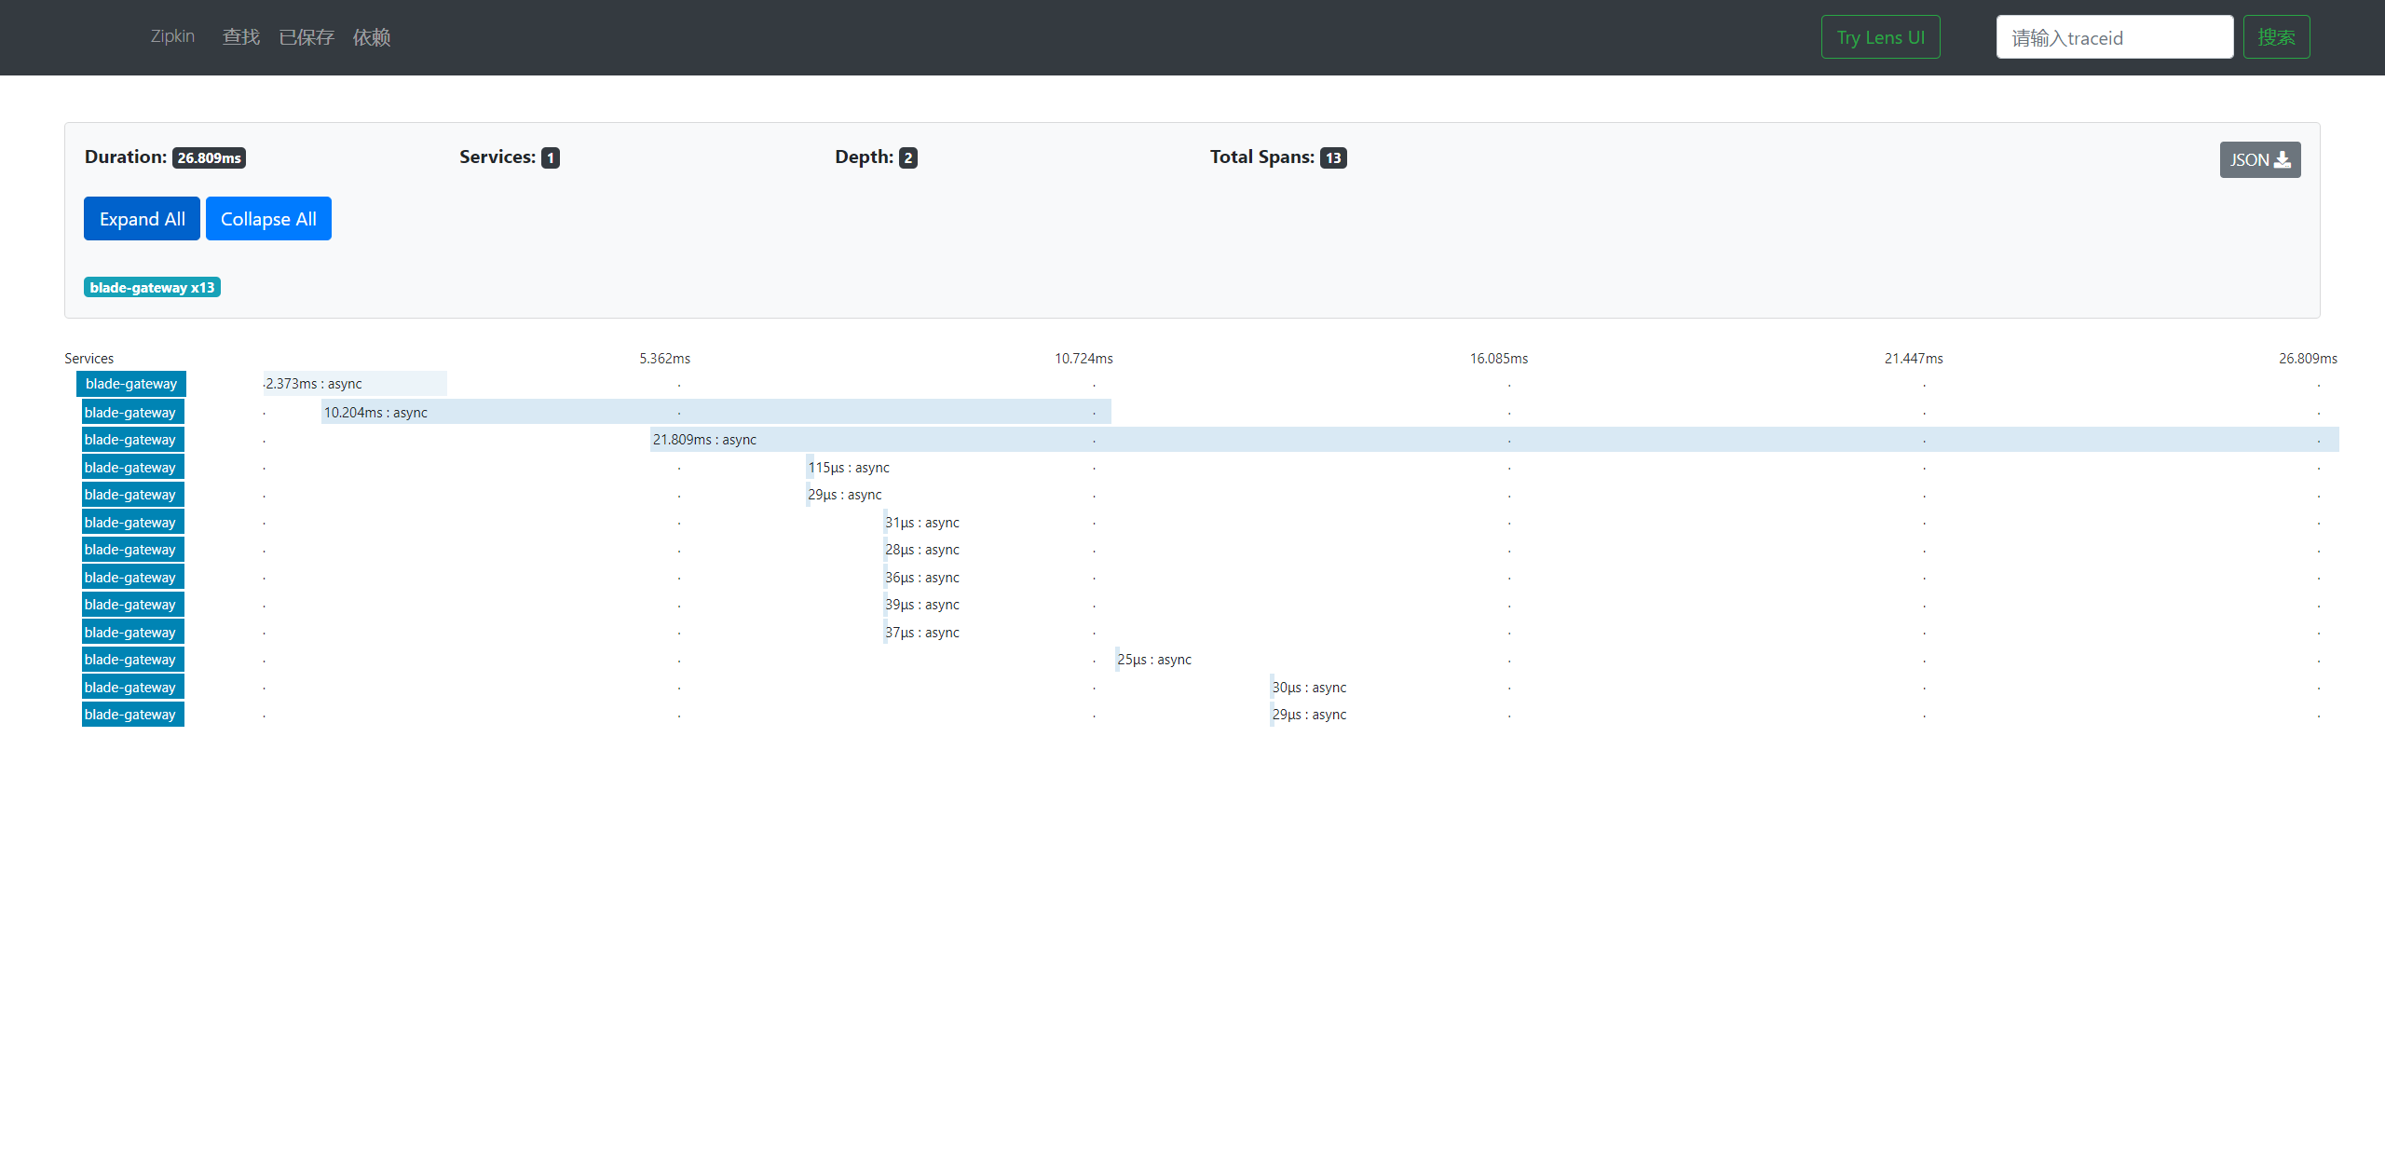The height and width of the screenshot is (1173, 2385).
Task: Click the Try Lens UI button
Action: [1880, 37]
